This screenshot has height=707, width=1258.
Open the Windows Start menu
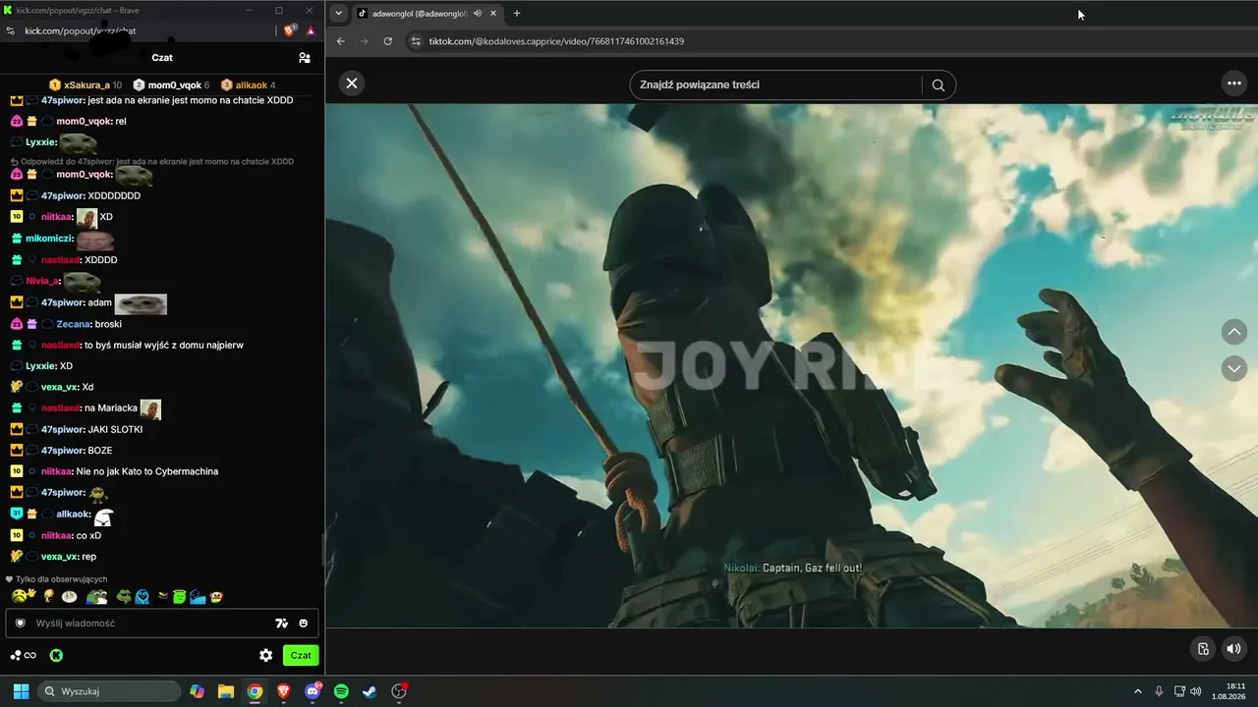(21, 691)
